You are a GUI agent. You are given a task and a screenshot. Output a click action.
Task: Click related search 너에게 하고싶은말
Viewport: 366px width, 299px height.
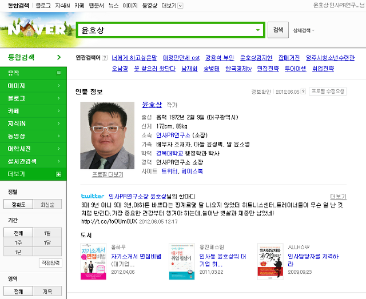point(134,58)
